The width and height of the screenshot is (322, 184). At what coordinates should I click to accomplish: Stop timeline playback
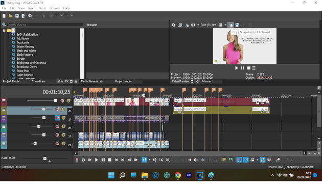(110, 160)
